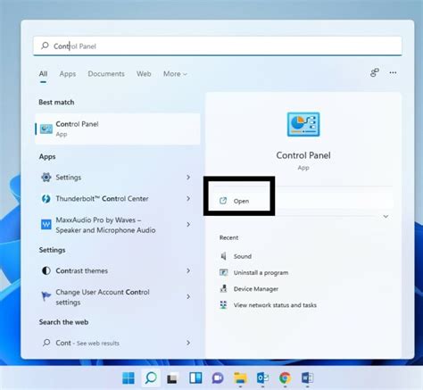Select Control Panel best match result
This screenshot has height=390, width=423.
tap(118, 129)
